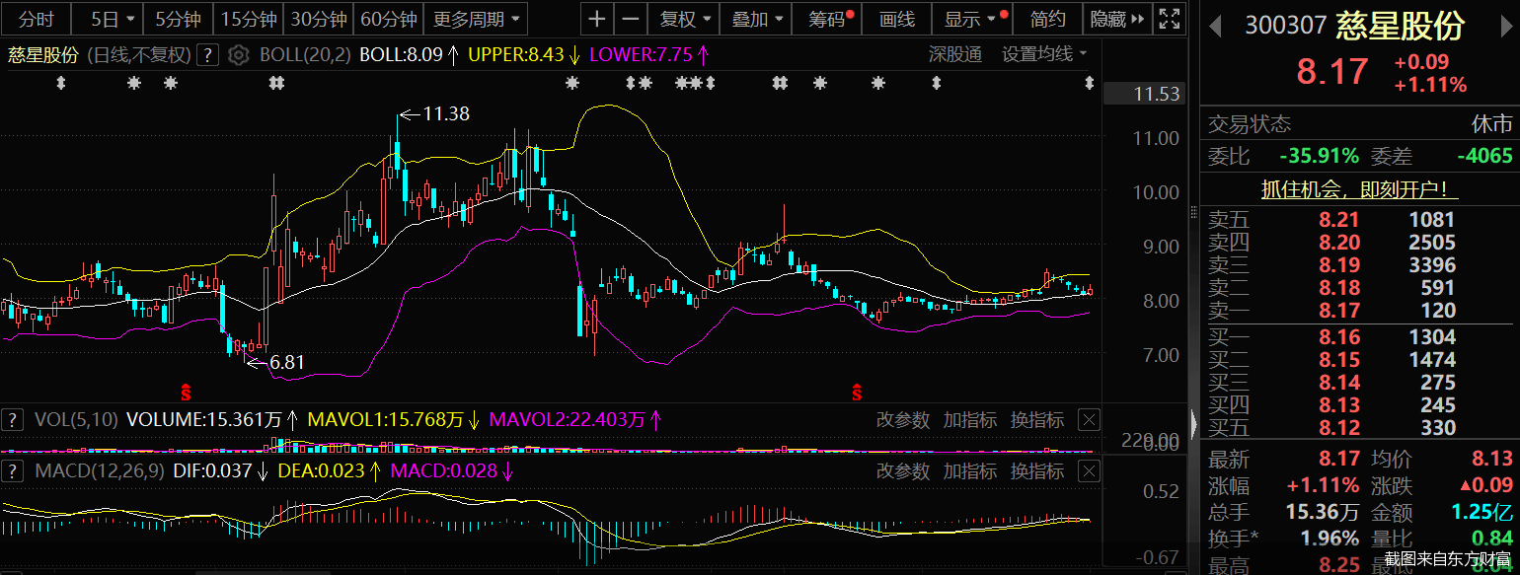Image resolution: width=1520 pixels, height=575 pixels.
Task: Open the 复权 adjustment dropdown
Action: (x=683, y=19)
